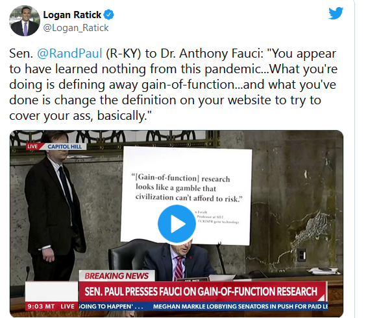Click the 'cover your ass, basically' tweet line
Screen dimensions: 368x318
tap(80, 116)
